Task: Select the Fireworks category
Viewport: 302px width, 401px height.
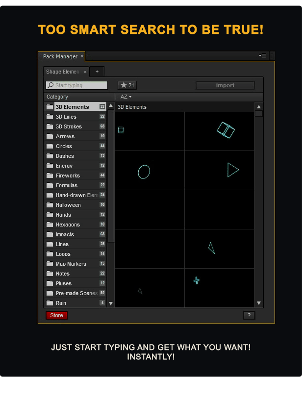Action: coord(76,175)
